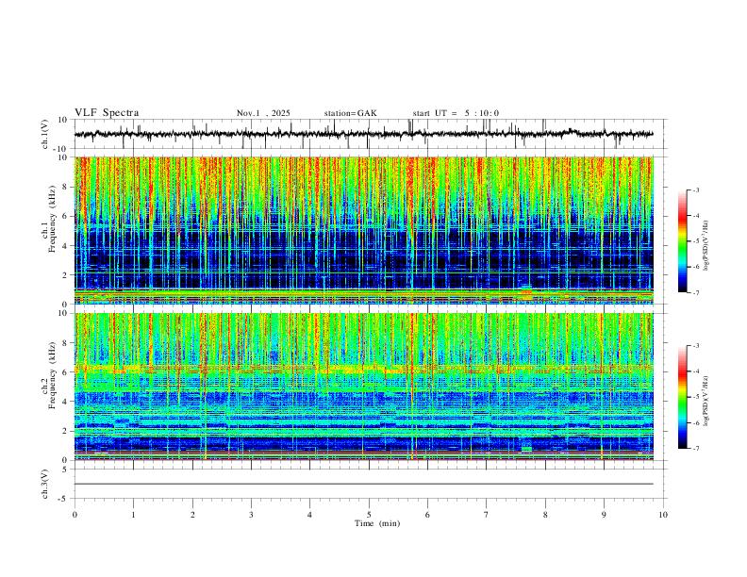The height and width of the screenshot is (577, 747).
Task: Select the date text "Nov.1 , 2025"
Action: pyautogui.click(x=263, y=113)
